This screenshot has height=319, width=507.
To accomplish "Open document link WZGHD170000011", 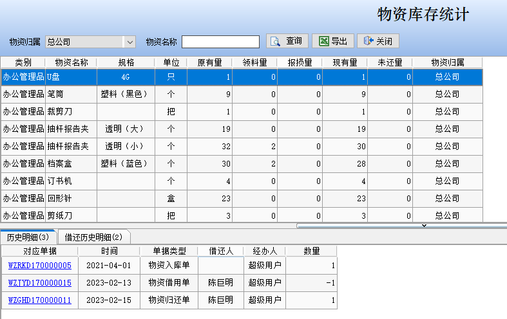I will click(x=39, y=300).
